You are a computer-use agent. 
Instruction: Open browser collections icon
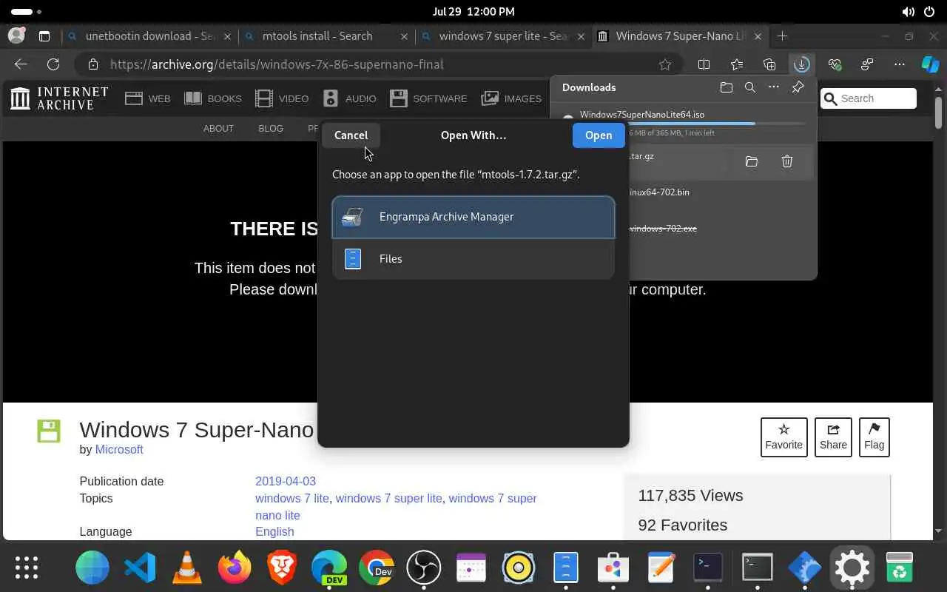pos(769,64)
